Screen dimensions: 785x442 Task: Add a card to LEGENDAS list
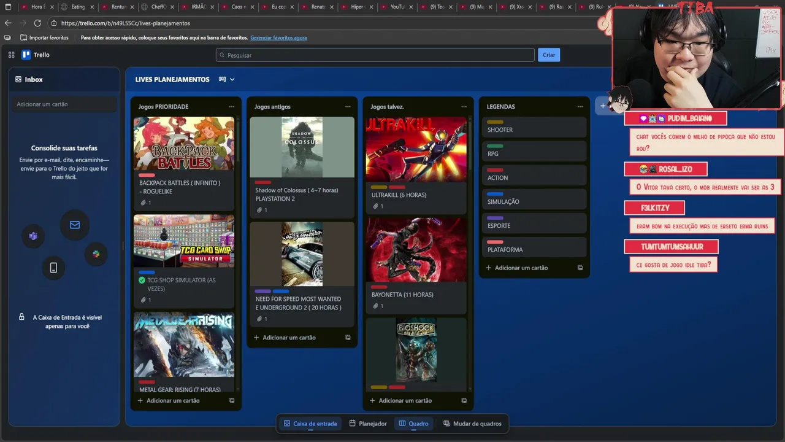click(x=516, y=268)
